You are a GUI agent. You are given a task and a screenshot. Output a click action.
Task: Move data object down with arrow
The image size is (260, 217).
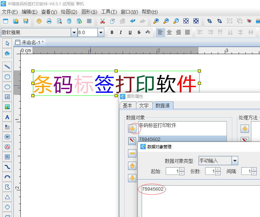pos(132,178)
